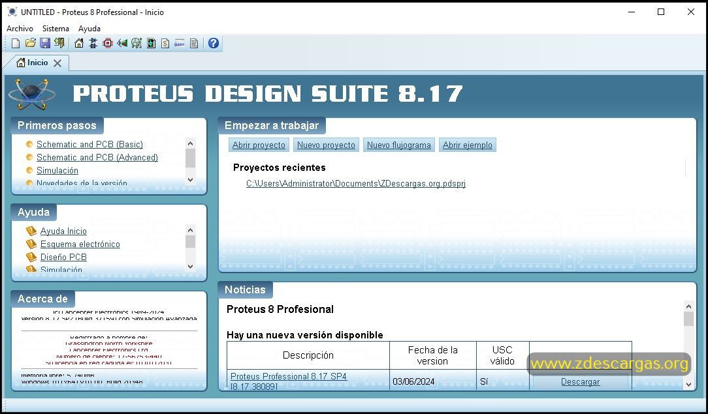Close the Inicio tab
Viewport: 708px width, 414px height.
click(57, 63)
